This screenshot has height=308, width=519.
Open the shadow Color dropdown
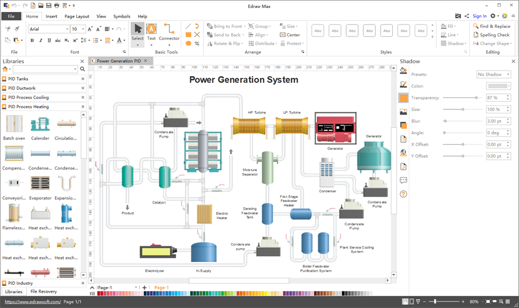point(498,86)
